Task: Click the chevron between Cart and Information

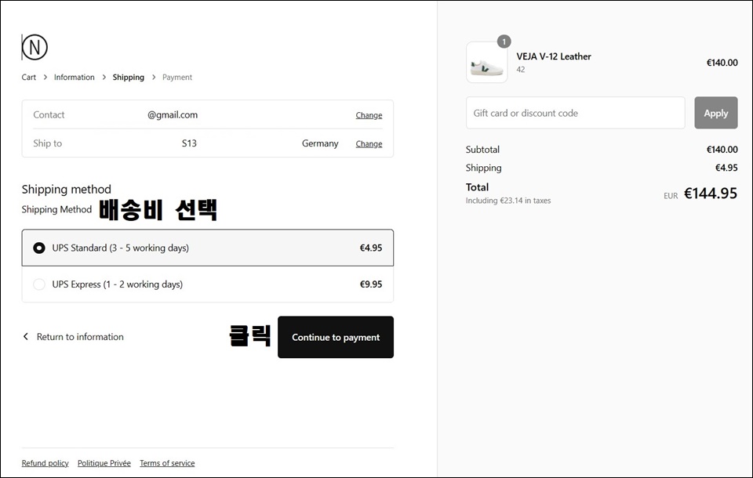Action: 45,78
